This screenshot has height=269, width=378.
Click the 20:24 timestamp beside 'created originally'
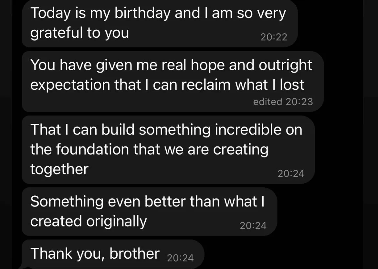coord(253,225)
